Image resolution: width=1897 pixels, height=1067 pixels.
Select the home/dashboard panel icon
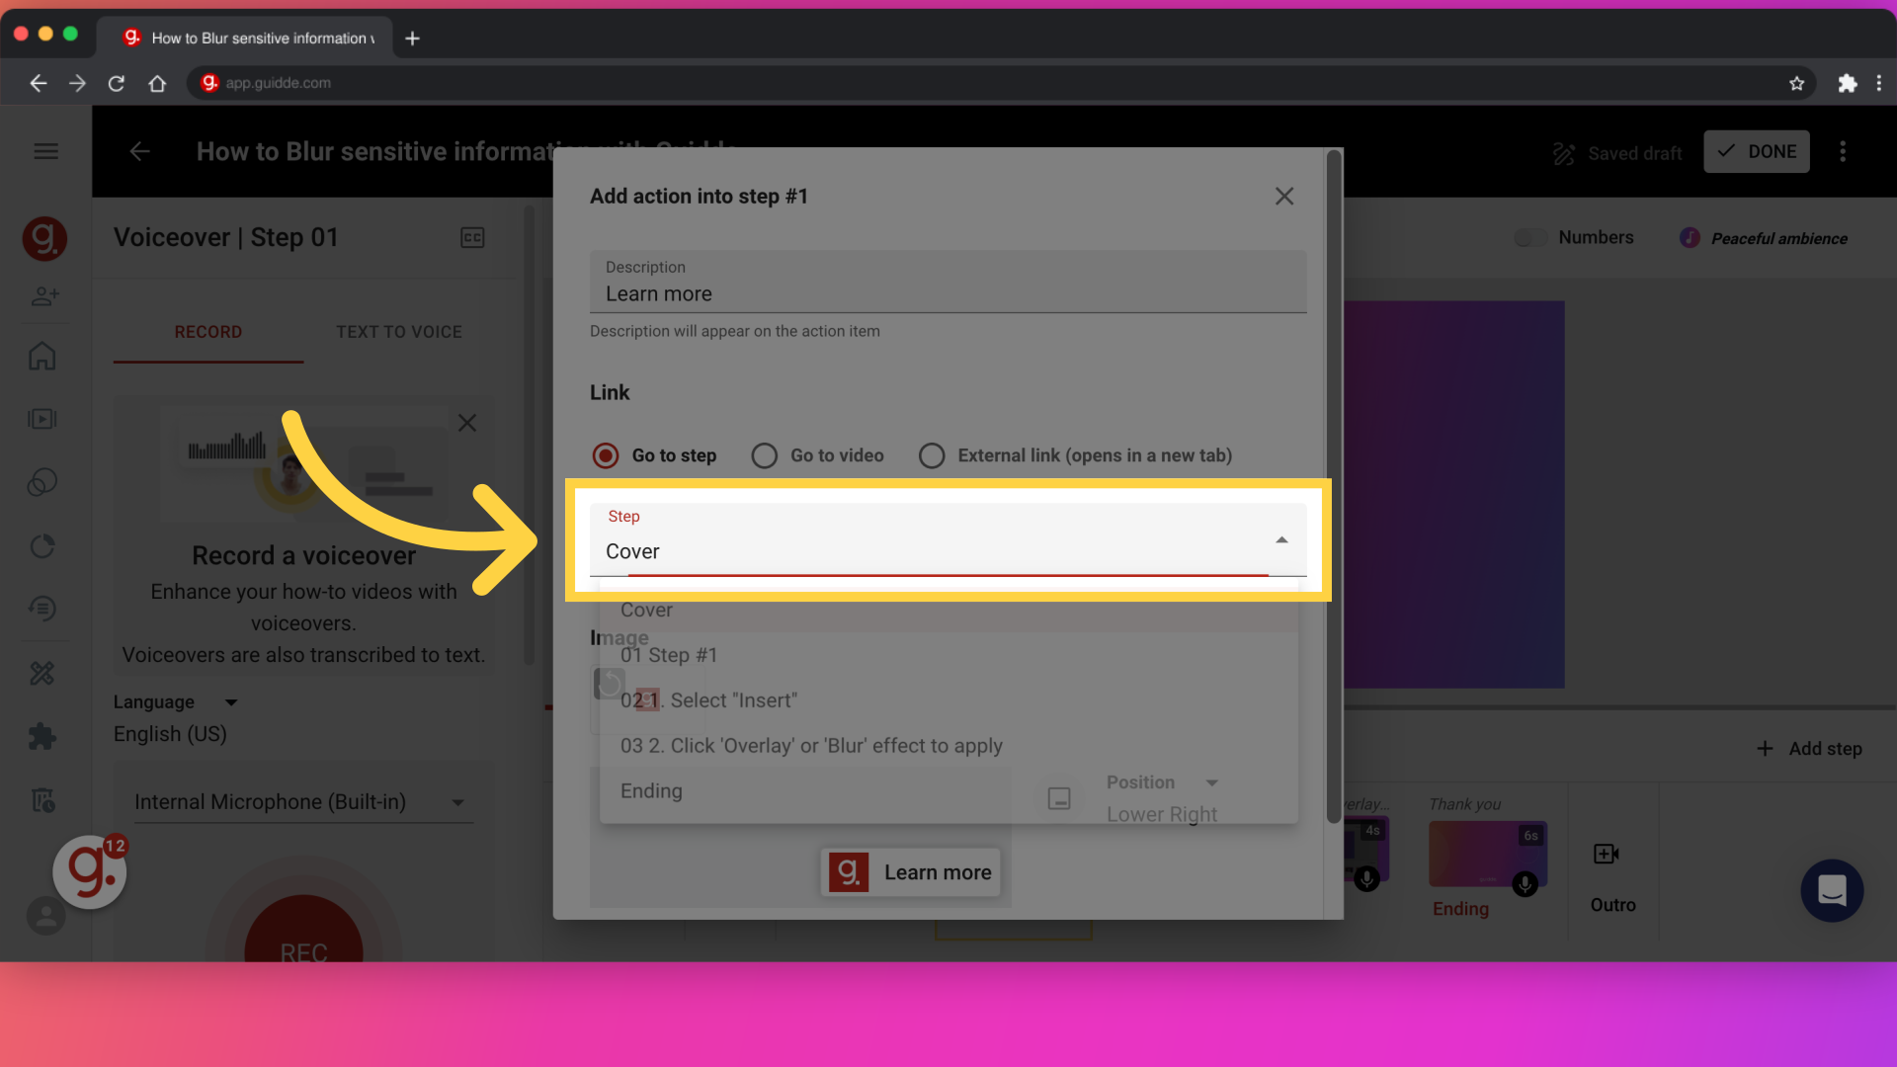coord(44,357)
